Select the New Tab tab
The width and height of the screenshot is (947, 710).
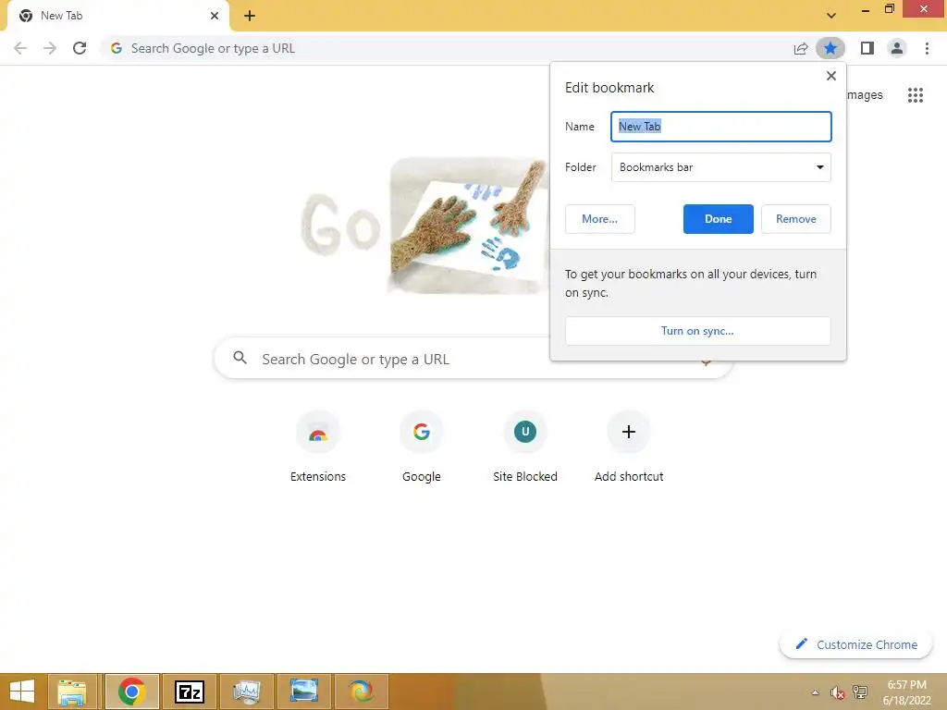(118, 17)
